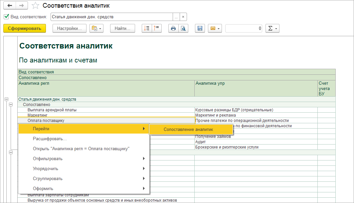Click the Аналитика регл column header
This screenshot has height=203, width=354.
coord(106,88)
